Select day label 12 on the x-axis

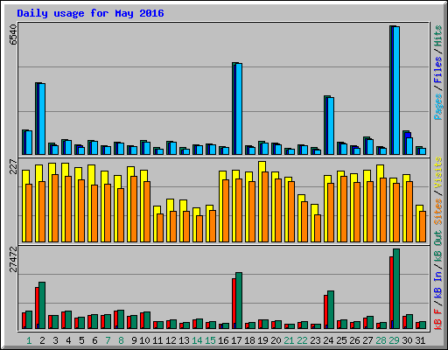[171, 340]
